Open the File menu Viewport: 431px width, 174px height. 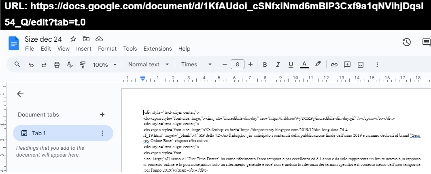click(x=30, y=49)
